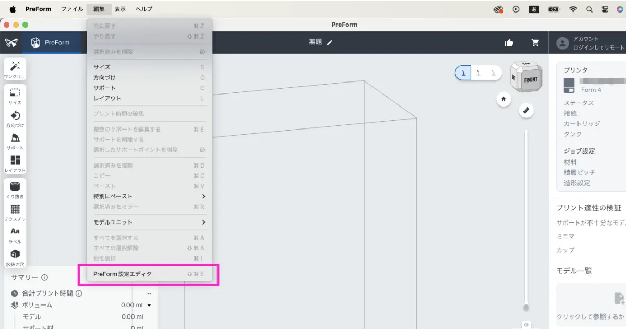Click the vertical layer slider track
The image size is (626, 329).
click(526, 217)
